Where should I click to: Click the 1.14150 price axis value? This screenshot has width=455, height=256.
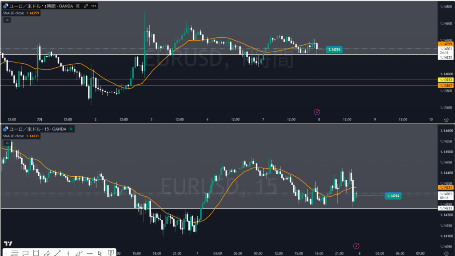pos(446,225)
